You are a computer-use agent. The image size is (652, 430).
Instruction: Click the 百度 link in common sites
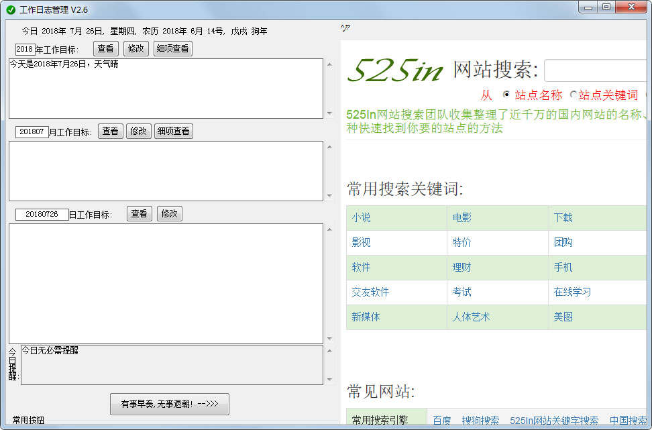441,421
